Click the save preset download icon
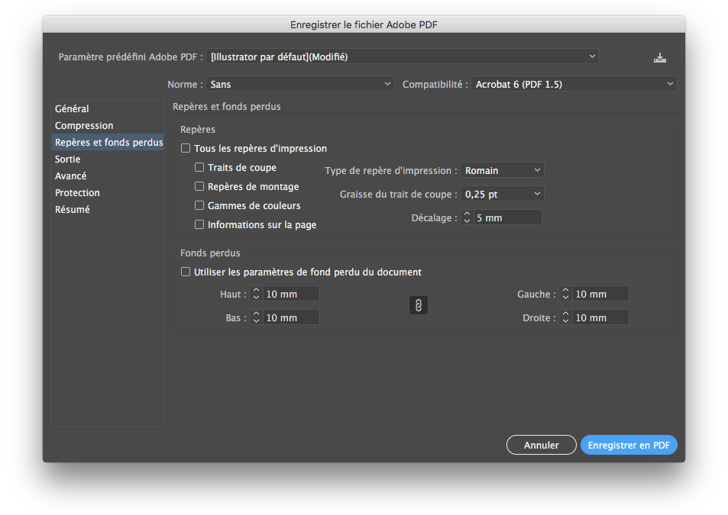 click(x=660, y=58)
